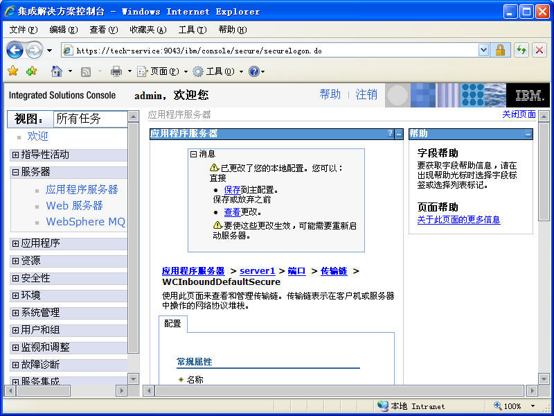The image size is (554, 416).
Task: Click the Print toolbar icon
Action: [116, 71]
